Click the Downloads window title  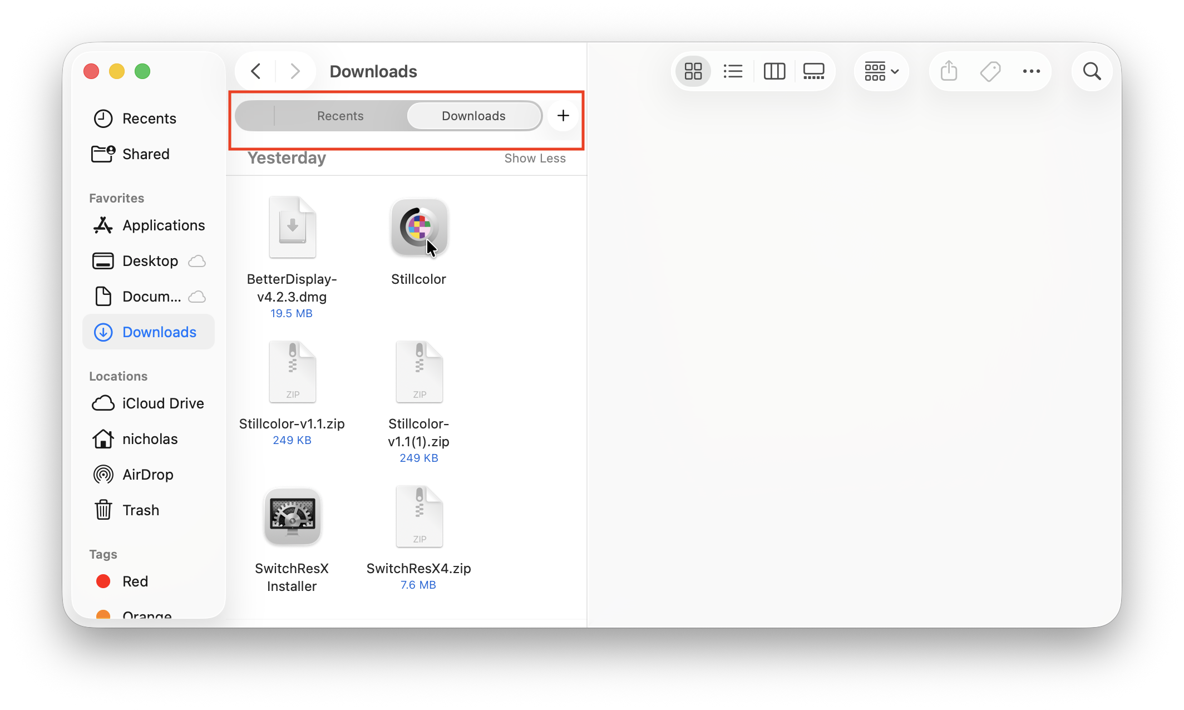(x=373, y=71)
